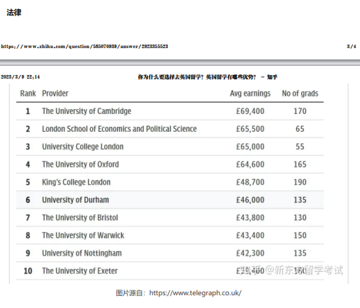Select 'The University of Oxford' provider name

pyautogui.click(x=80, y=164)
